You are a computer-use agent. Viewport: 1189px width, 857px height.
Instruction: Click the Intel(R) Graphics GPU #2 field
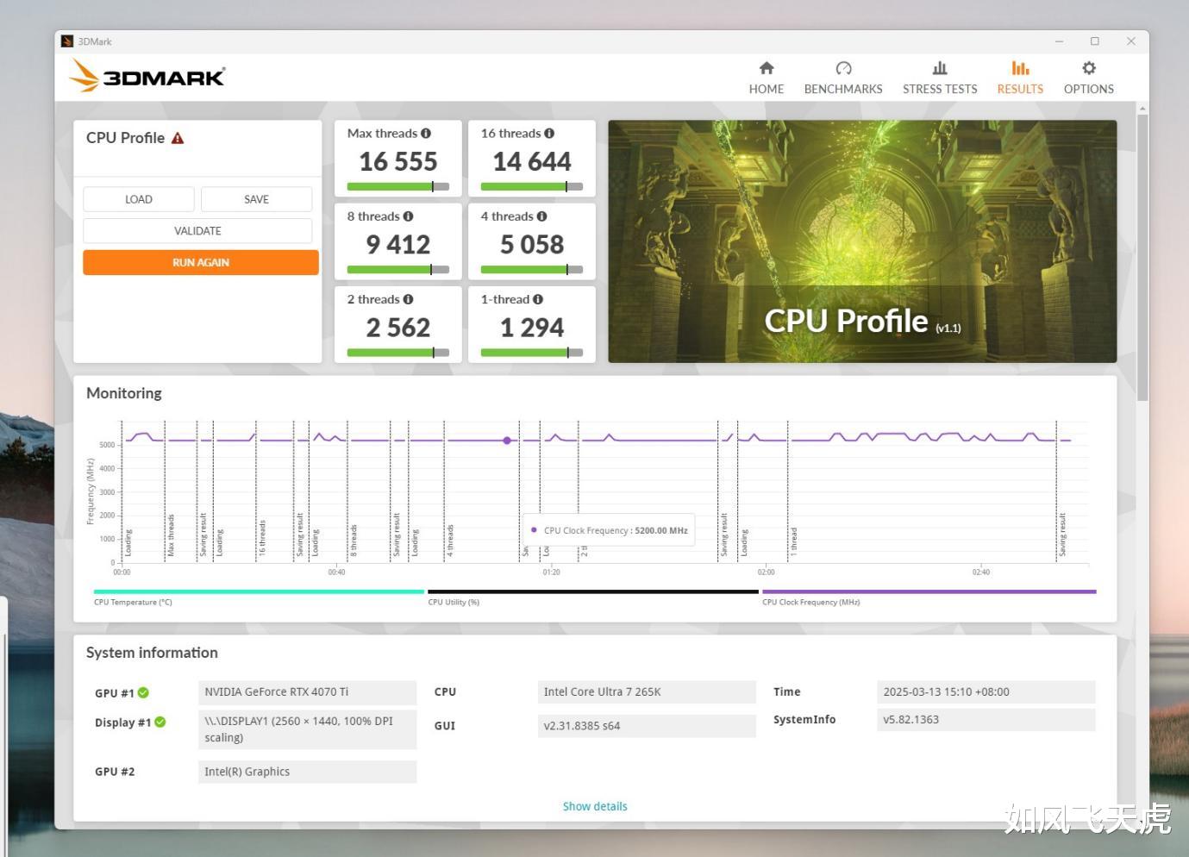tap(308, 772)
